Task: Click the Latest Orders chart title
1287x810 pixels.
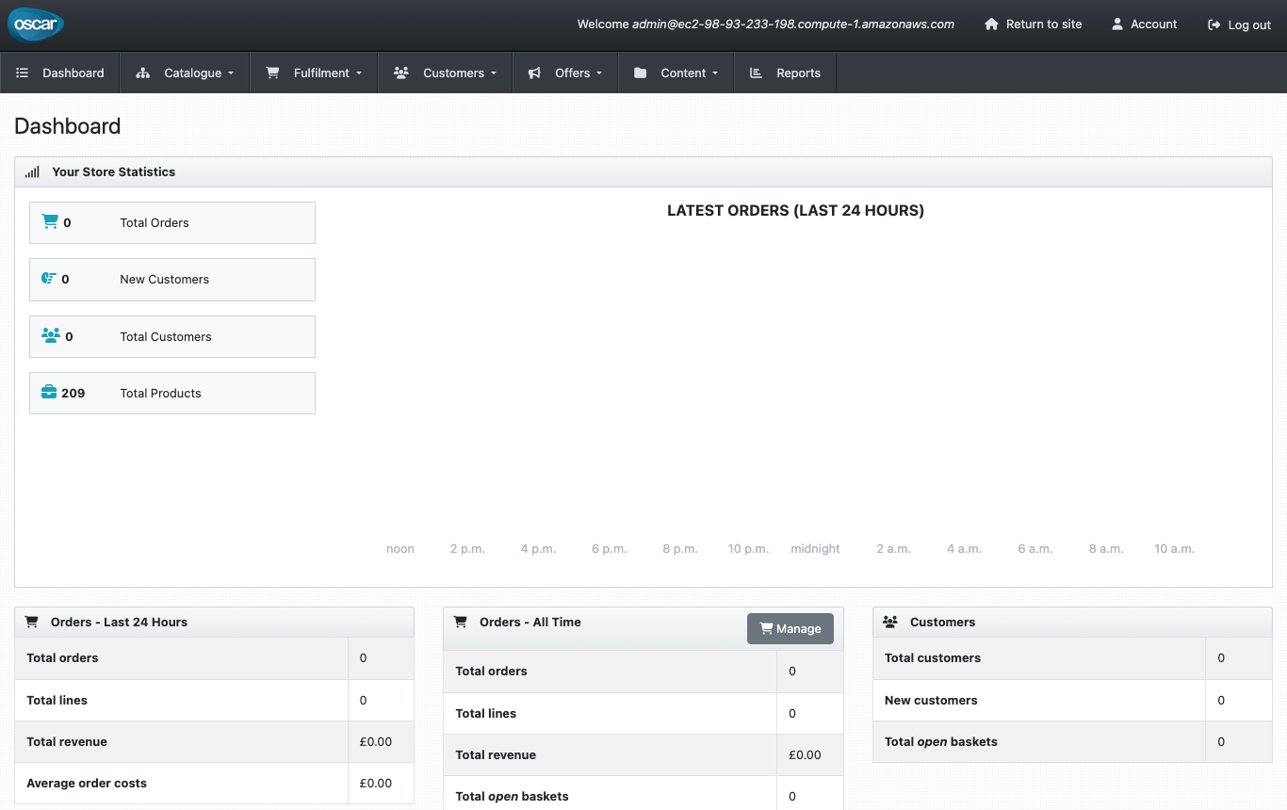Action: (795, 211)
